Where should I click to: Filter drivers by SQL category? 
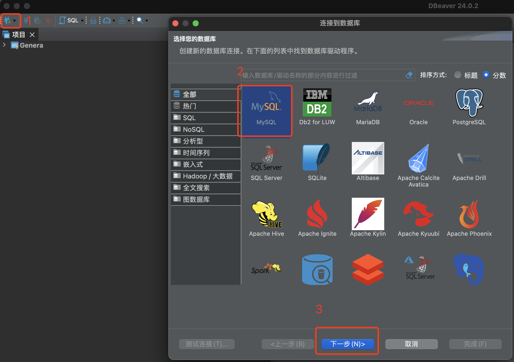pyautogui.click(x=206, y=118)
